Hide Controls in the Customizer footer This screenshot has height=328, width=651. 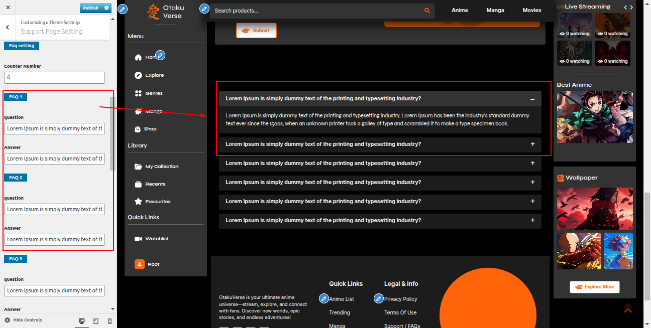coord(23,320)
